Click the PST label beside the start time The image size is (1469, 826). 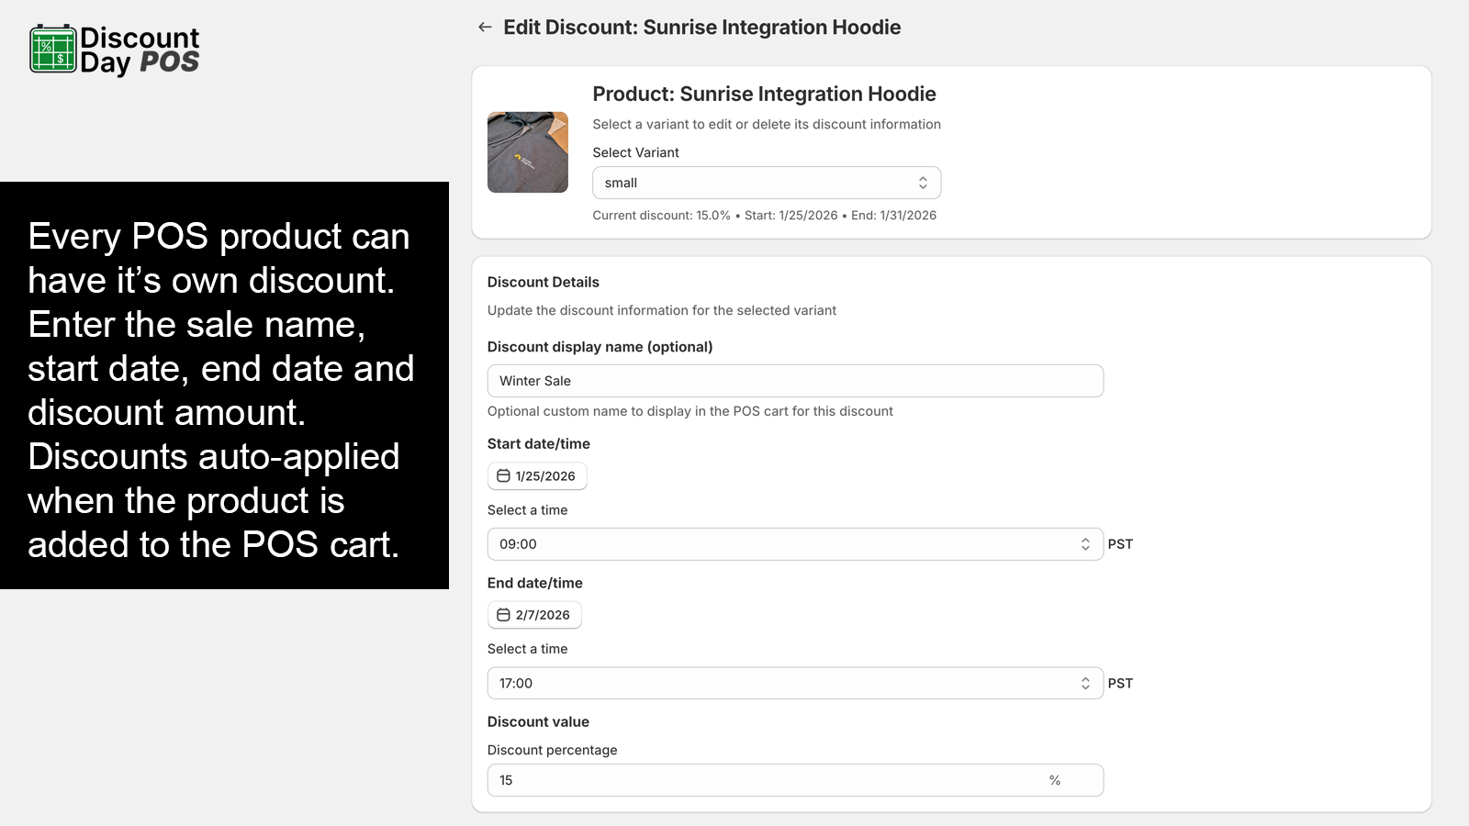pyautogui.click(x=1121, y=543)
